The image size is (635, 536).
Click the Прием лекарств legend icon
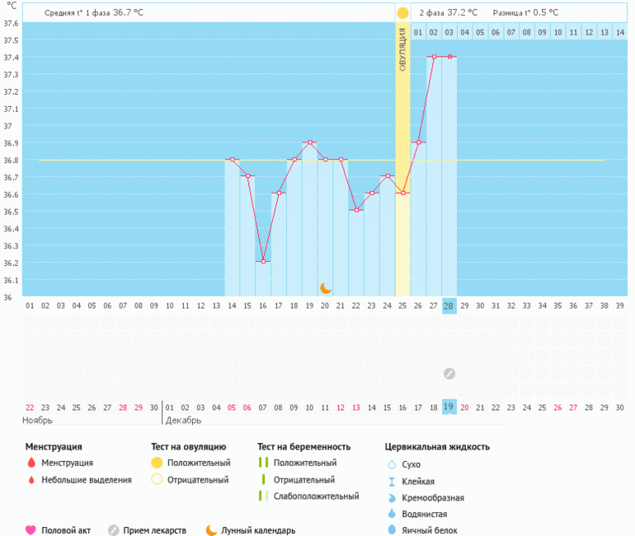114,530
